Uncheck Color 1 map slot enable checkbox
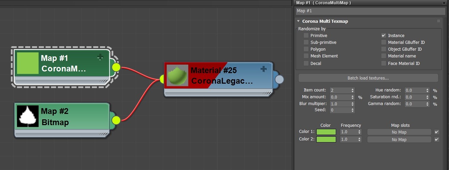This screenshot has height=170, width=449. pos(437,132)
